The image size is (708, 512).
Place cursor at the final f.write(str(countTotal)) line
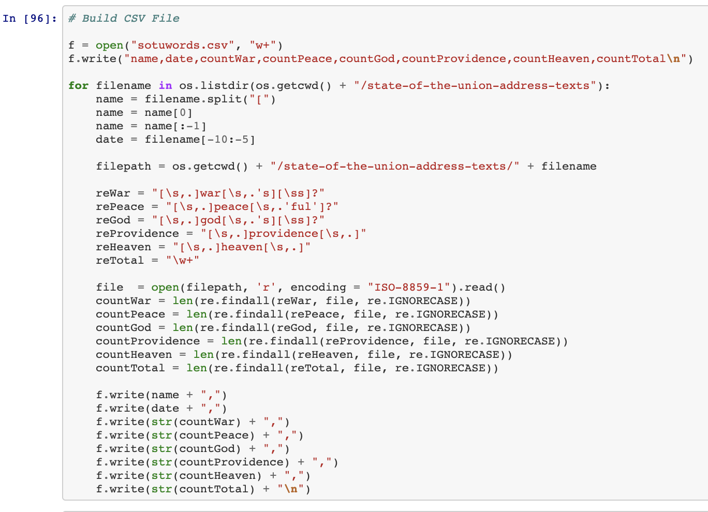pos(203,489)
